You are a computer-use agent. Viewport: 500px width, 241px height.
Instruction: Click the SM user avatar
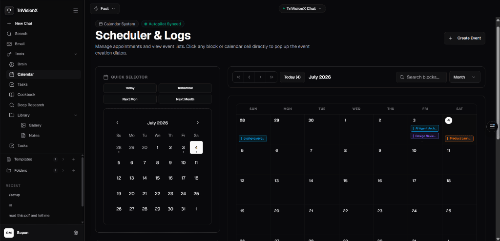9,233
